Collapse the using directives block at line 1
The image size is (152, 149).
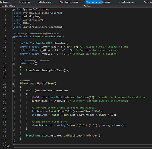(x=13, y=10)
